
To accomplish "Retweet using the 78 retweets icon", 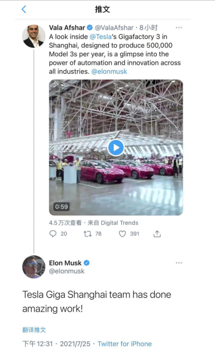I will click(x=88, y=234).
